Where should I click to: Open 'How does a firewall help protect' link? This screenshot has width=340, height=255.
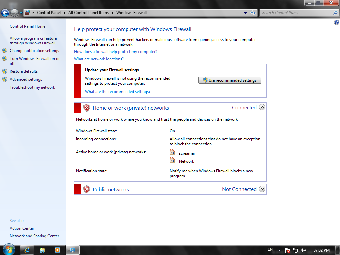point(116,52)
